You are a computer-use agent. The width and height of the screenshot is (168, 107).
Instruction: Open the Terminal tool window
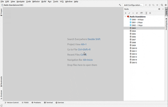[x=49, y=102]
